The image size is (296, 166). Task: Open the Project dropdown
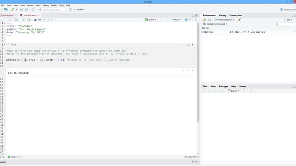[x=288, y=9]
